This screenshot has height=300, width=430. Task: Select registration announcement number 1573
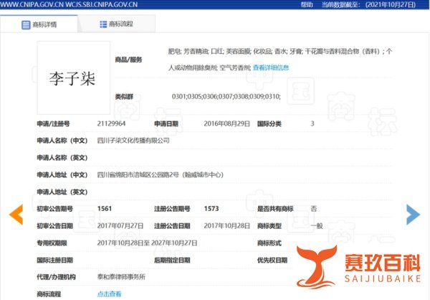pos(211,209)
